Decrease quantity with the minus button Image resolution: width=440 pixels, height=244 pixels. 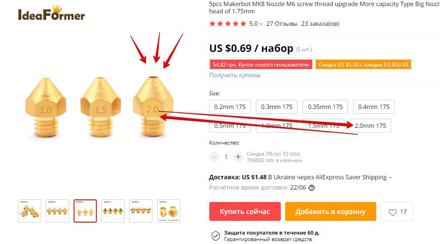click(x=214, y=157)
